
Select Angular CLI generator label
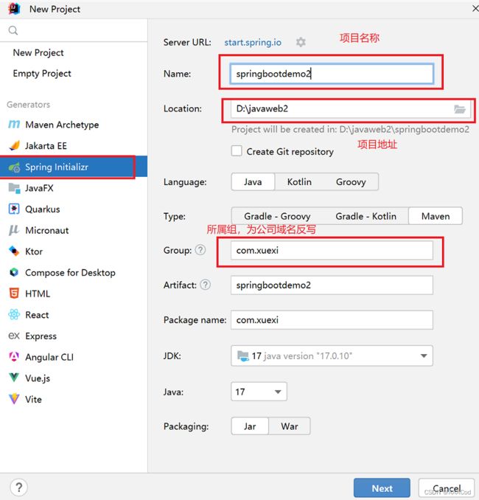click(49, 357)
